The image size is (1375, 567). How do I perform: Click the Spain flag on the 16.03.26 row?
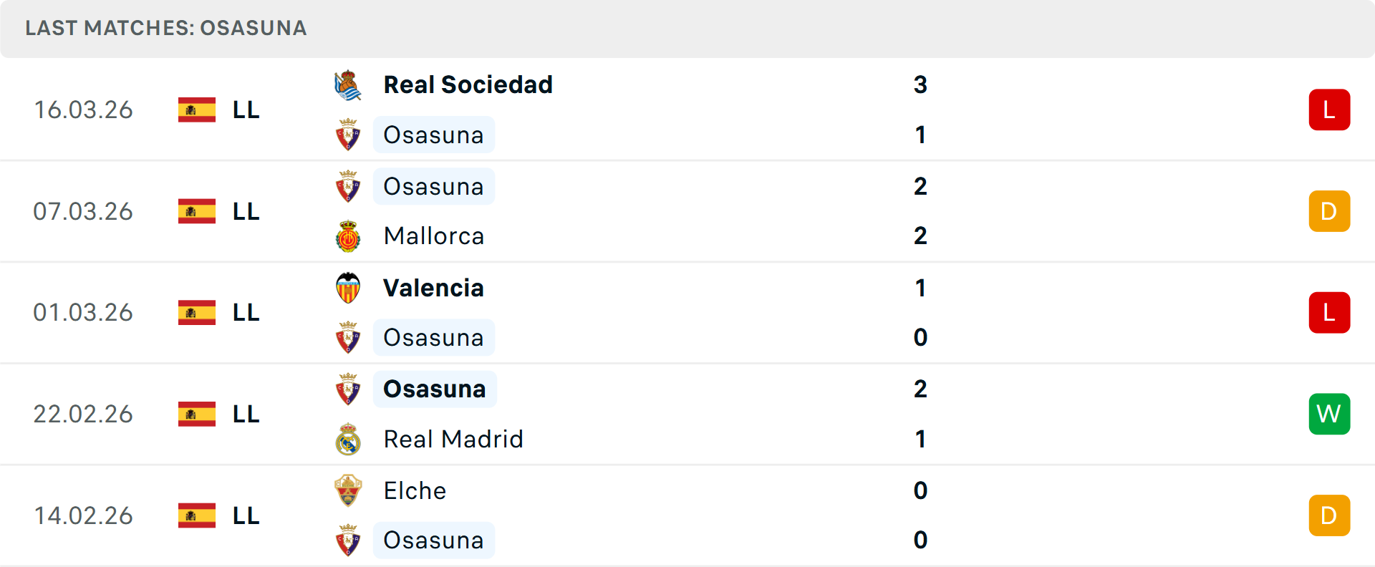(196, 110)
